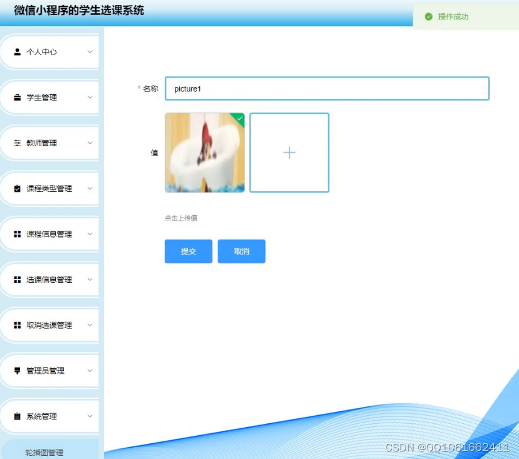
Task: Click the plus box to upload new image
Action: pyautogui.click(x=289, y=152)
